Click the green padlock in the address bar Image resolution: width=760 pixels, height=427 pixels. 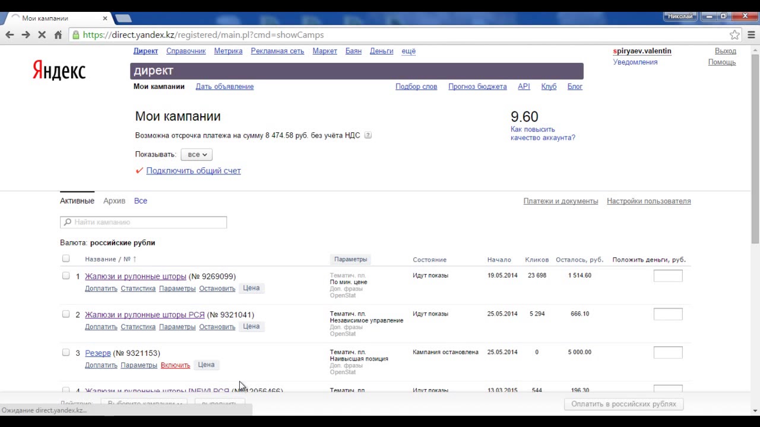75,35
